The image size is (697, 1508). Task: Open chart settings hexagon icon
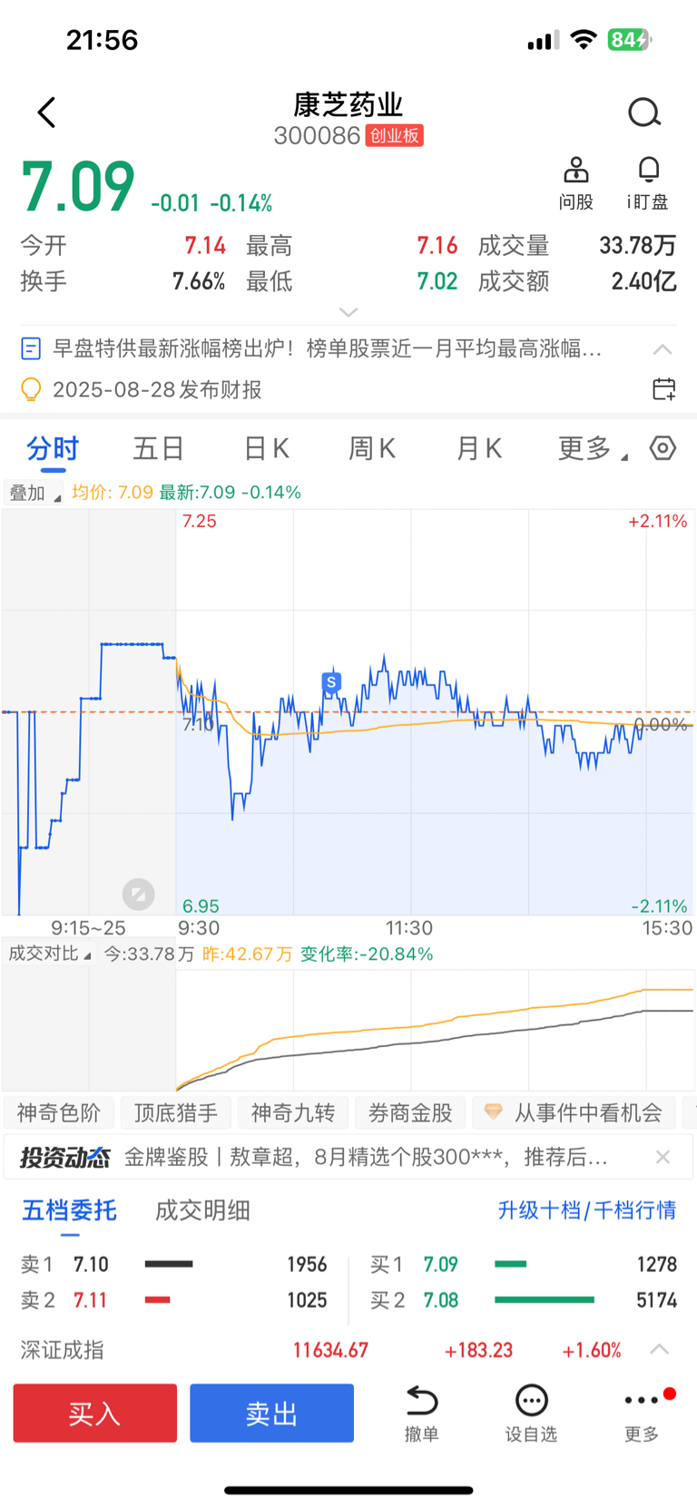click(x=663, y=448)
